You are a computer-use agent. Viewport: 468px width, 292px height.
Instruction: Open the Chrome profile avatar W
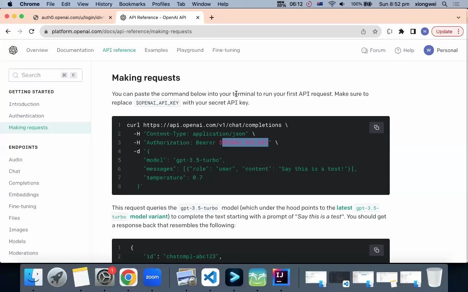(x=424, y=31)
